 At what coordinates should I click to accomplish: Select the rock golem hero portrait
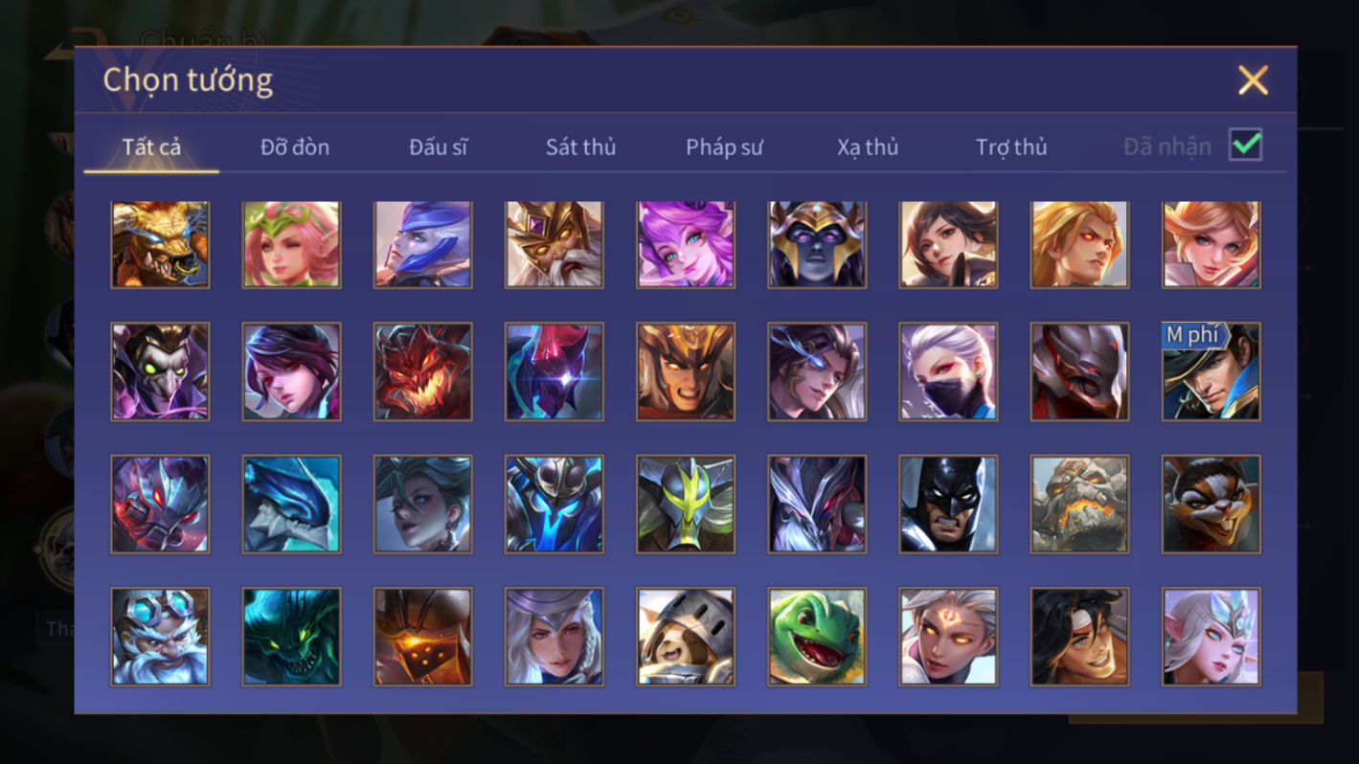[1079, 505]
